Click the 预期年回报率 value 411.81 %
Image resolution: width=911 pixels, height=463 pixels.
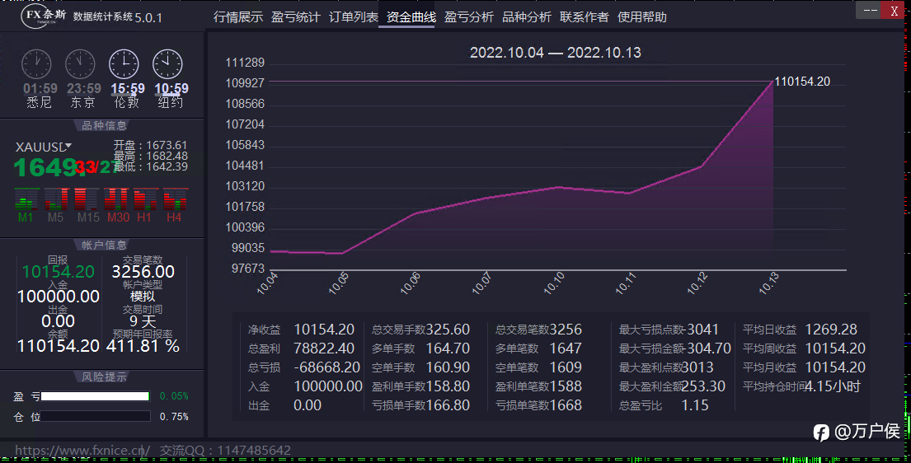(x=143, y=346)
